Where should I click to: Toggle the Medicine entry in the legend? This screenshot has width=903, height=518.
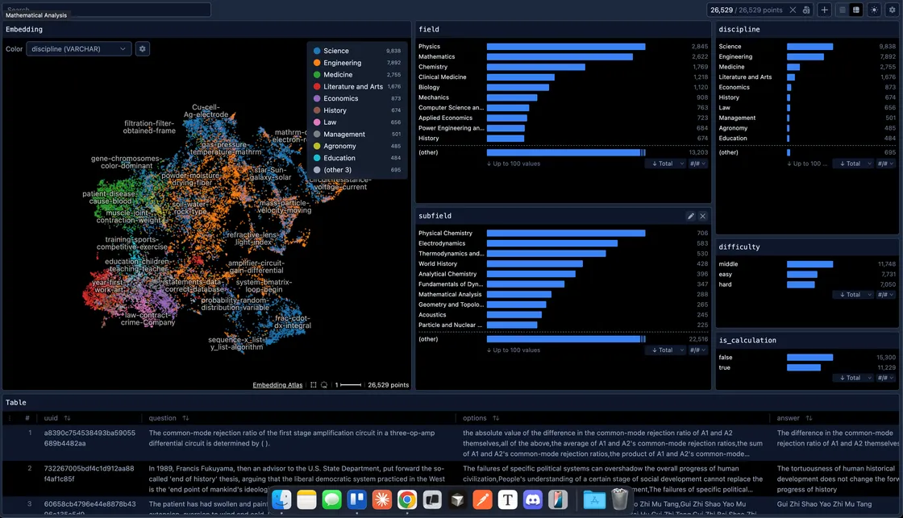pyautogui.click(x=334, y=74)
